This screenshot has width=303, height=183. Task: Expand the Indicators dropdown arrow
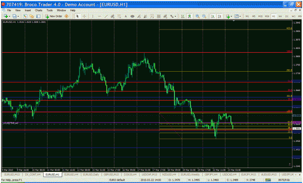(x=231, y=16)
